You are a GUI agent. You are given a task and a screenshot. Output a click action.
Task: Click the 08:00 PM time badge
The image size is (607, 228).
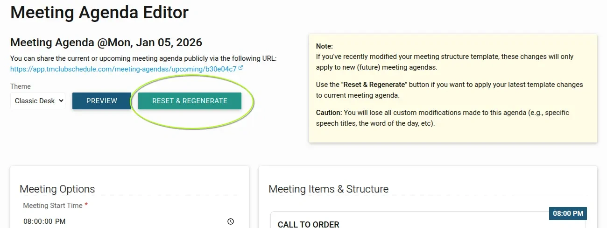click(568, 214)
